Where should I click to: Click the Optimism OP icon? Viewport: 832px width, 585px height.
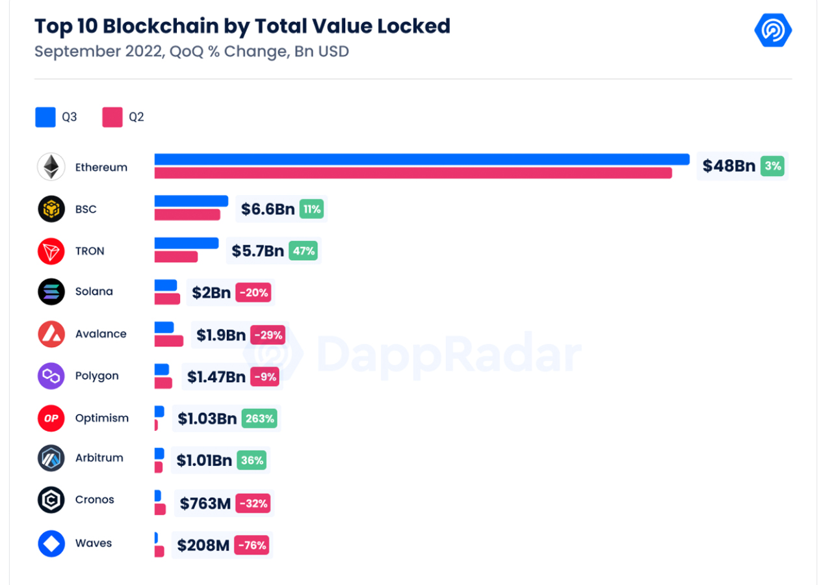click(x=51, y=418)
